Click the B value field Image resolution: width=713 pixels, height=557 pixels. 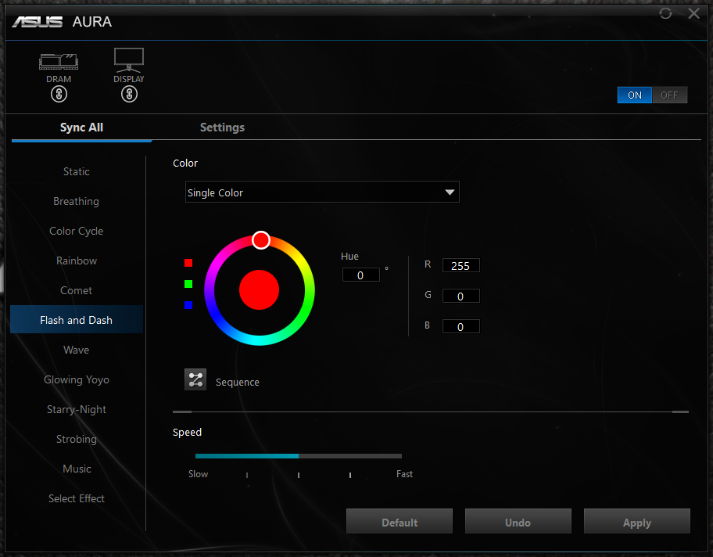[x=460, y=326]
